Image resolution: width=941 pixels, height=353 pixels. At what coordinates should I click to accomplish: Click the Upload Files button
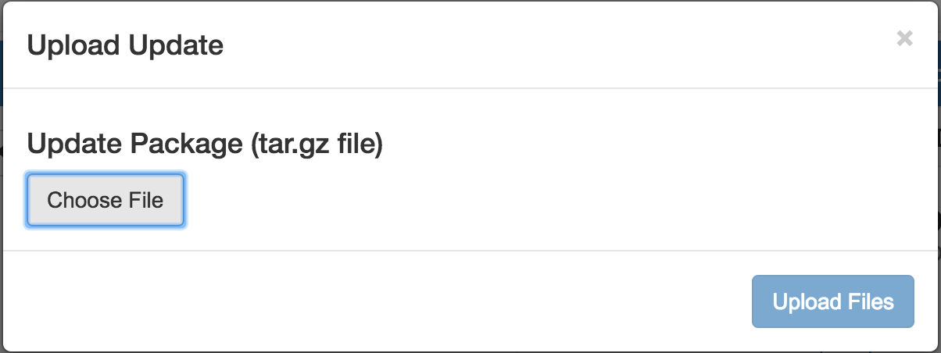point(832,301)
